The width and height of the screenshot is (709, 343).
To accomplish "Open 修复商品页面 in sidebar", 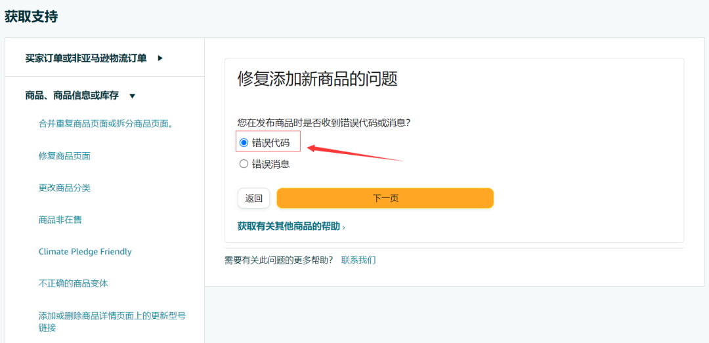I will (x=64, y=156).
